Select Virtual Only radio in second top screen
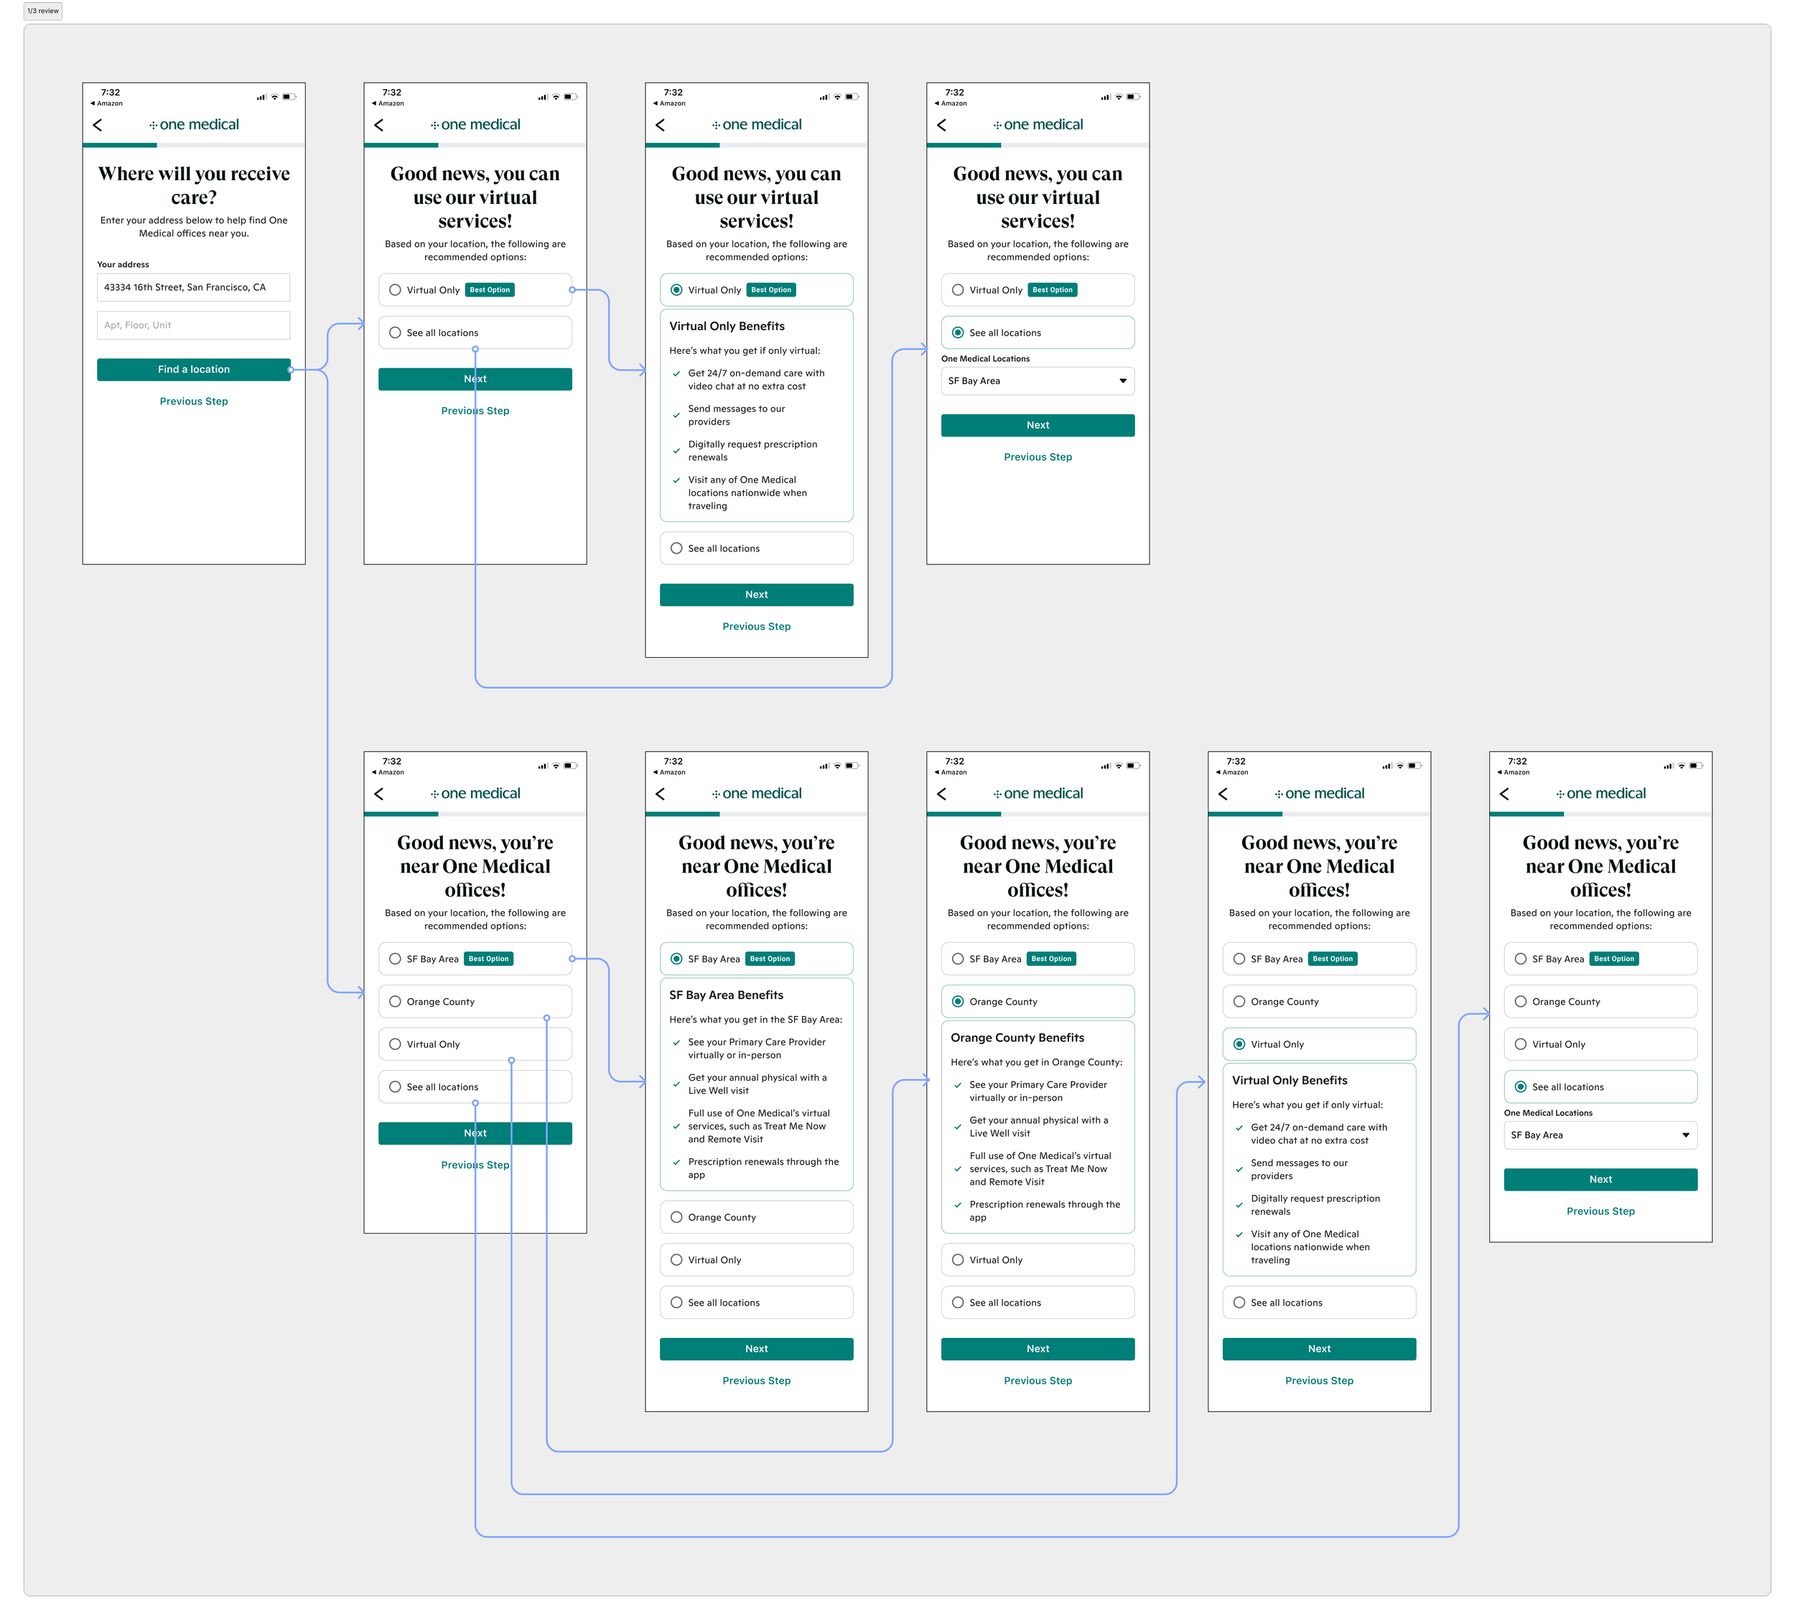 click(x=395, y=290)
